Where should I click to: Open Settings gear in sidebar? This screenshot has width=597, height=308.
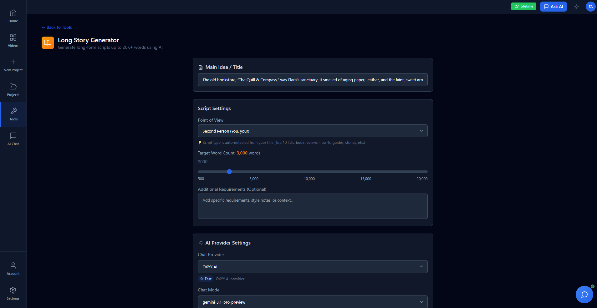click(x=13, y=293)
